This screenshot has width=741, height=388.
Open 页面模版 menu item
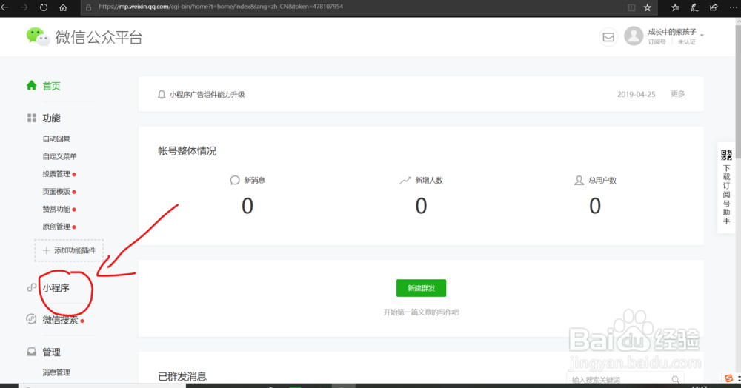[56, 192]
